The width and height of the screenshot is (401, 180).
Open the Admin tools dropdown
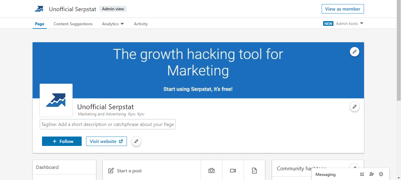pos(350,23)
